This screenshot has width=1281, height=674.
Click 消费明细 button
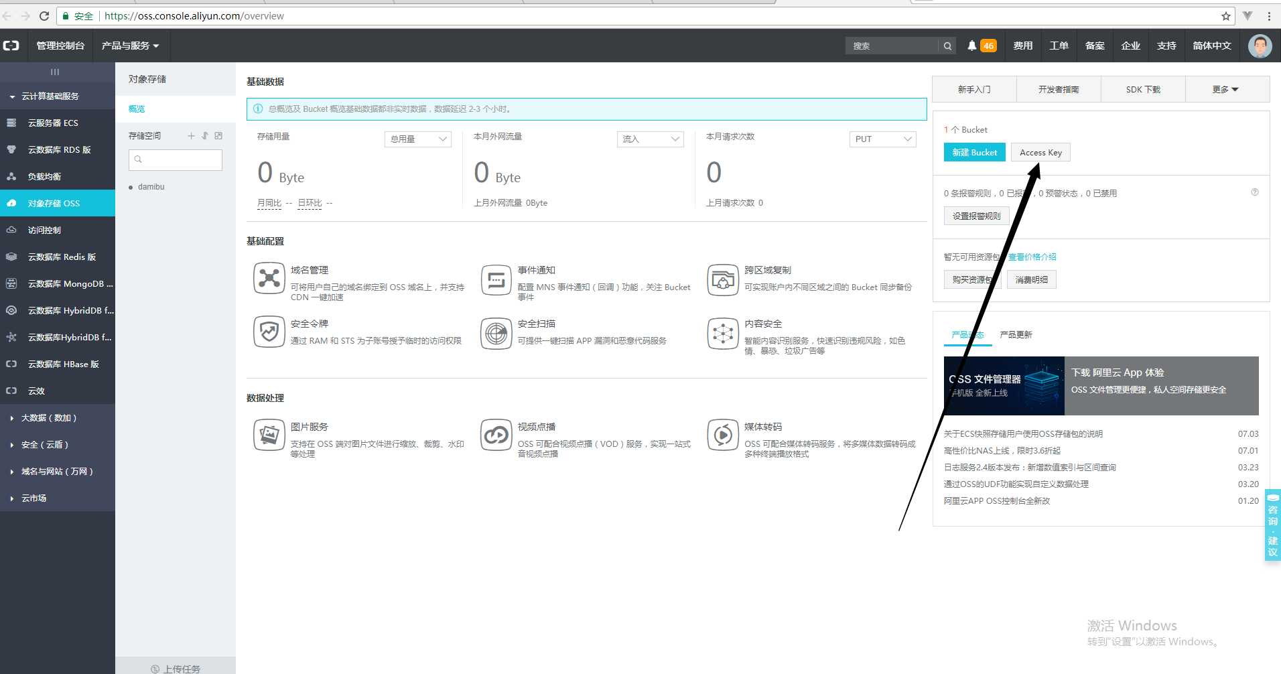click(x=1031, y=279)
